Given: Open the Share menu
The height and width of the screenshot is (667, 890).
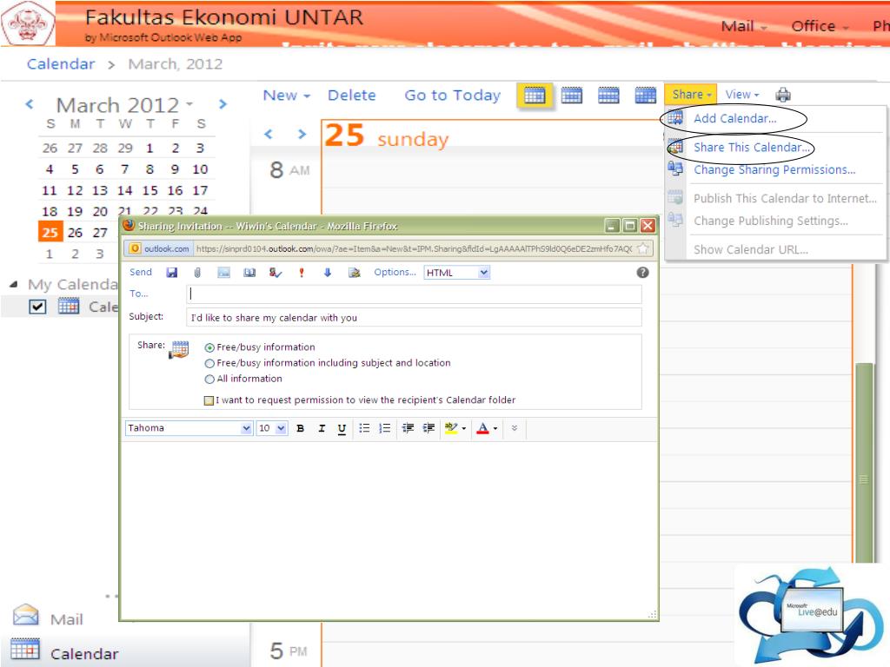Looking at the screenshot, I should pos(691,95).
